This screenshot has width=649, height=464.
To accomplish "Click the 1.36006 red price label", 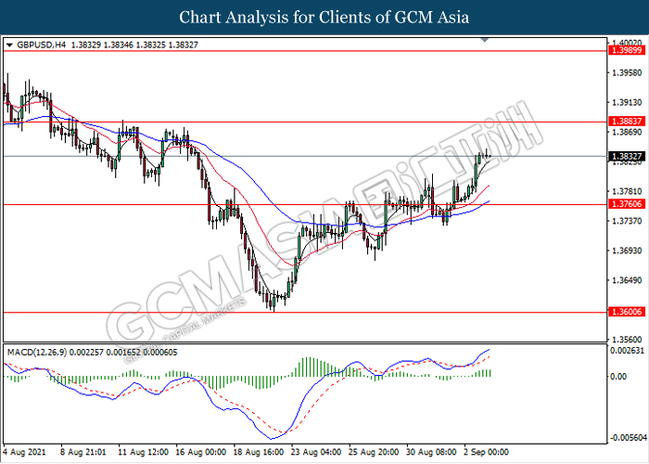I will pos(627,312).
